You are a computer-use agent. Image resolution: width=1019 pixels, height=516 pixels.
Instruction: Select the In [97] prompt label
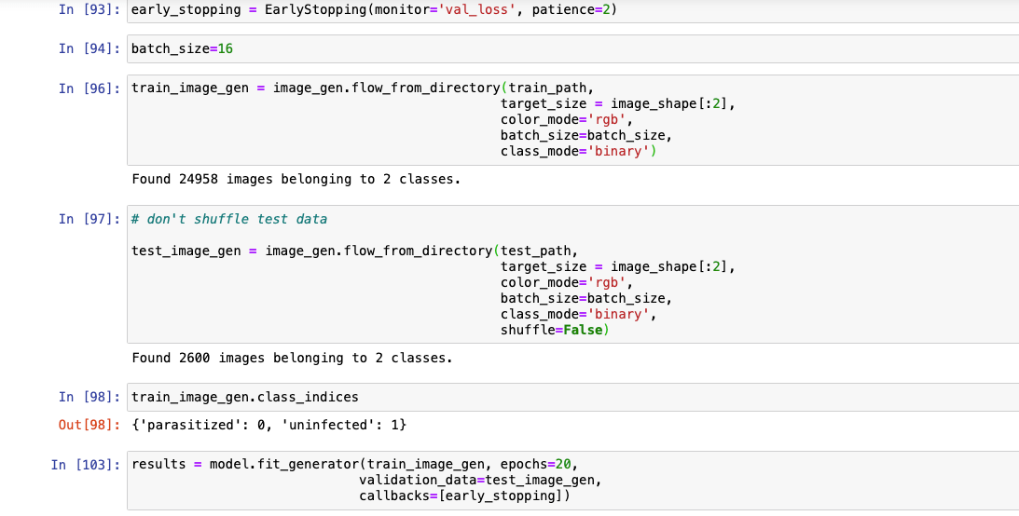pos(89,219)
